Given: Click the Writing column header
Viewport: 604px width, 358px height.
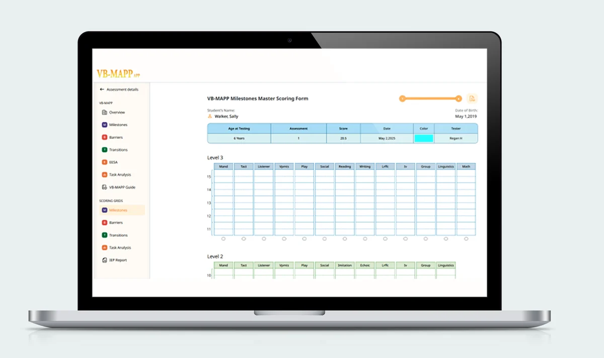Looking at the screenshot, I should click(x=365, y=166).
